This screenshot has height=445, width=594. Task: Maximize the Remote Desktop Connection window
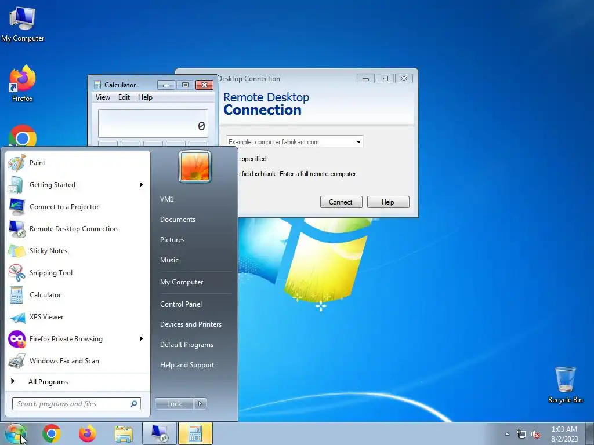pos(385,79)
